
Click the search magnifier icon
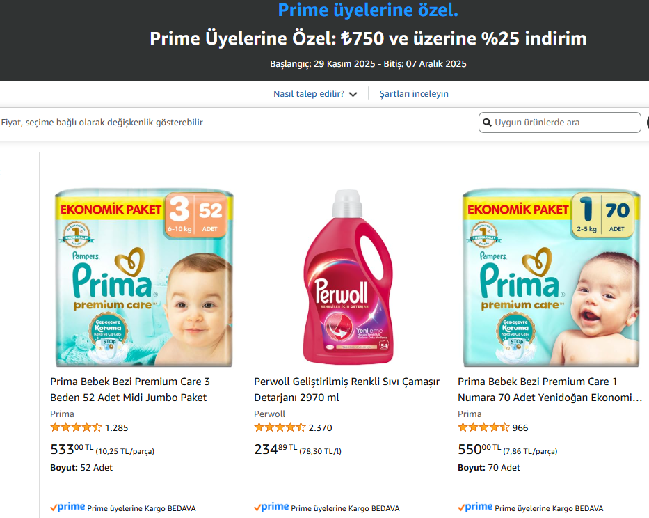tap(487, 123)
